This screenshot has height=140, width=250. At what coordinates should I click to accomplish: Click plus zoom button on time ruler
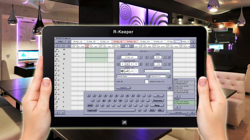(132, 46)
